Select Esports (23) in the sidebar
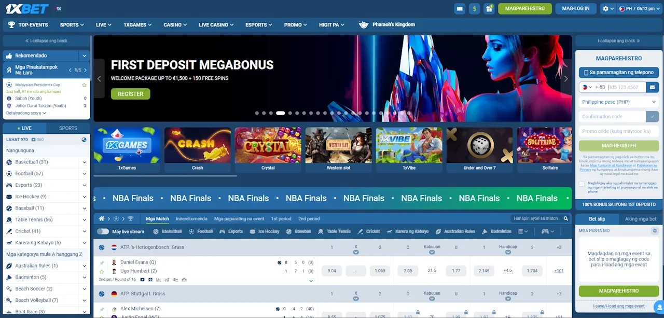The image size is (664, 318). [x=29, y=185]
